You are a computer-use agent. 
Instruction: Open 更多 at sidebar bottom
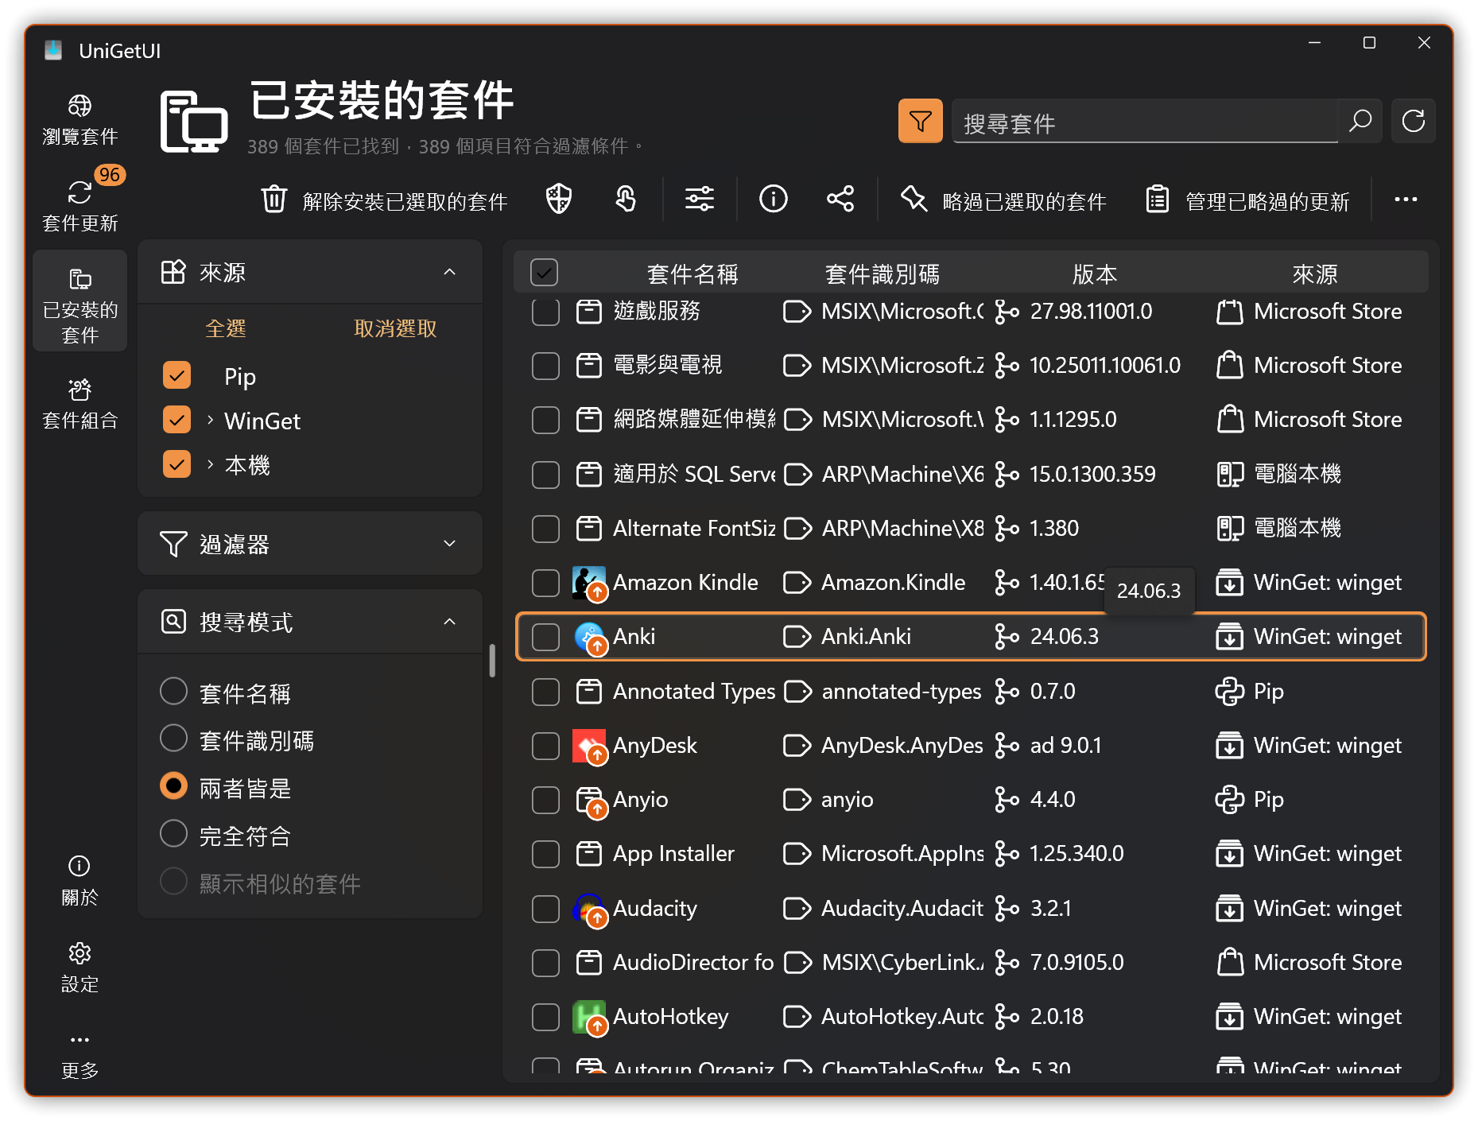[80, 1055]
